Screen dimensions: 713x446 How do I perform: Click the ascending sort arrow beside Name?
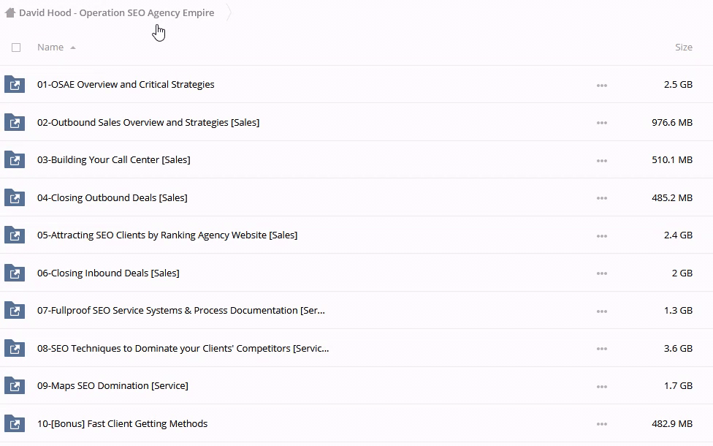[73, 48]
